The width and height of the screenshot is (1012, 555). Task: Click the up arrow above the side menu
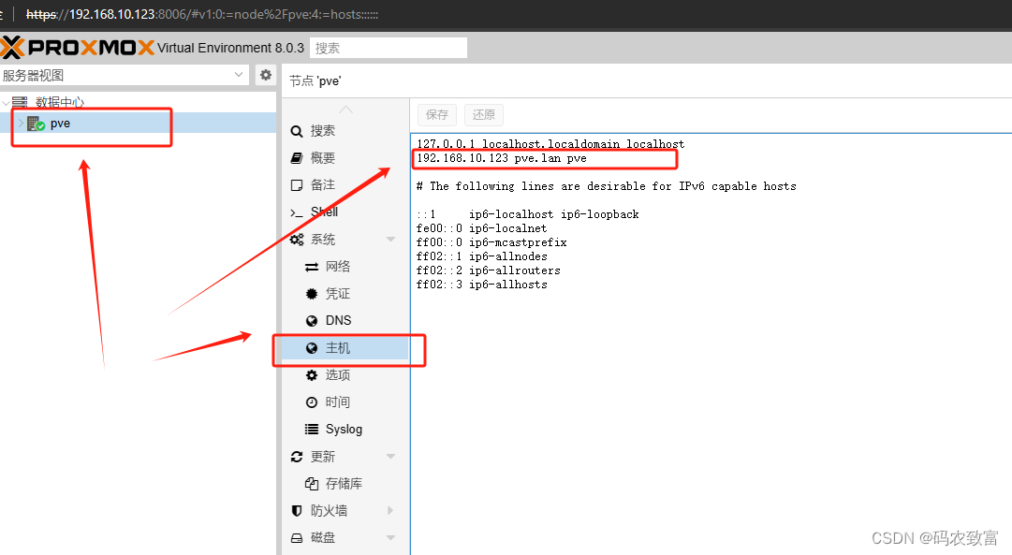coord(346,110)
